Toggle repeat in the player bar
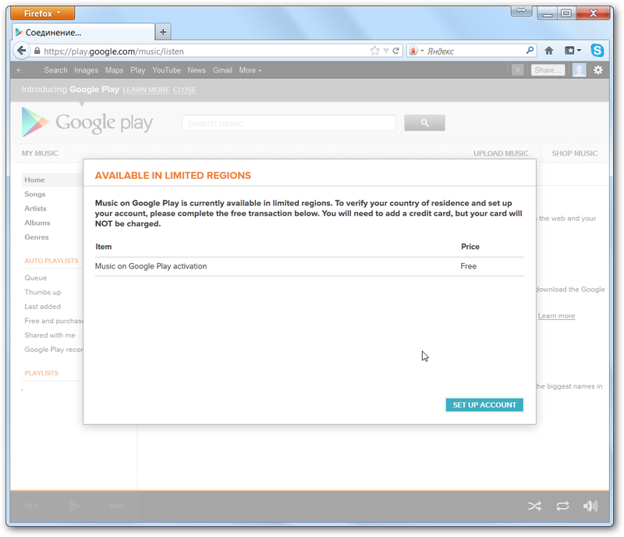Screen dimensions: 624x537 (x=562, y=506)
